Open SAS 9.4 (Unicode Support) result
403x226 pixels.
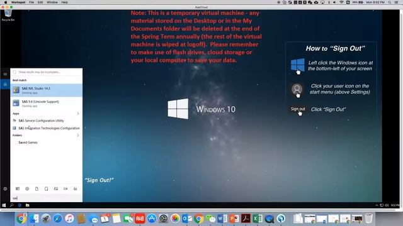47,103
